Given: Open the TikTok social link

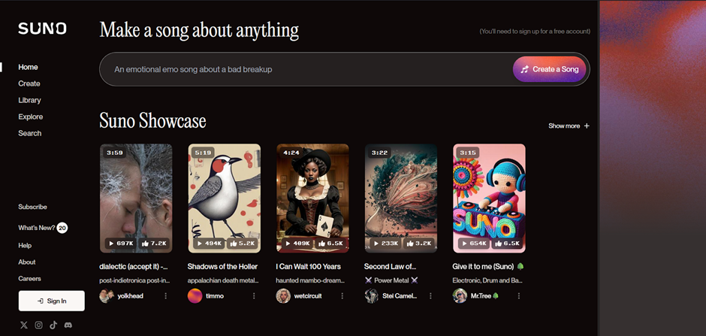Looking at the screenshot, I should pos(53,325).
